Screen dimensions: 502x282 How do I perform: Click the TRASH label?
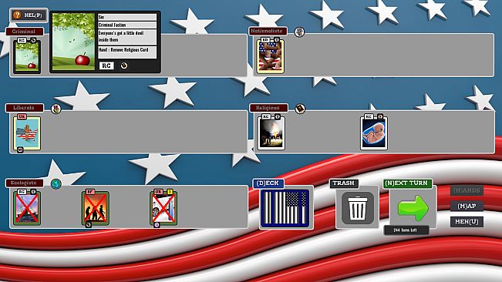click(x=343, y=183)
